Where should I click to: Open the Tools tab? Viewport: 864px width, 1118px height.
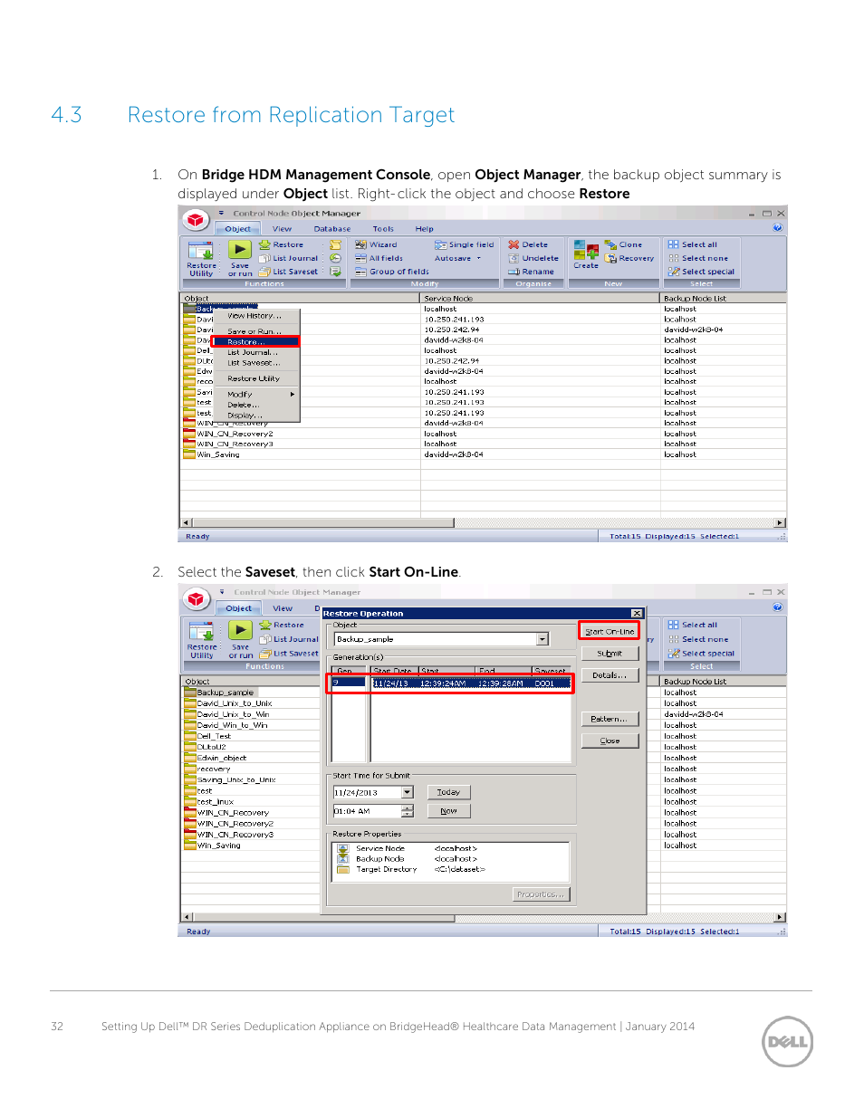pyautogui.click(x=383, y=229)
